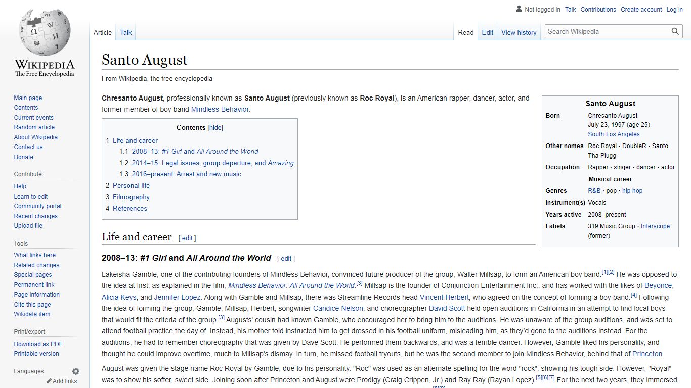Viewport: 691px width, 388px height.
Task: Edit the Life and career section
Action: click(x=187, y=238)
